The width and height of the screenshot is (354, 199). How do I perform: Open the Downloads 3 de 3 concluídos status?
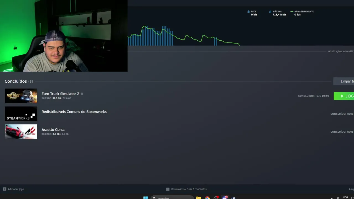point(189,189)
